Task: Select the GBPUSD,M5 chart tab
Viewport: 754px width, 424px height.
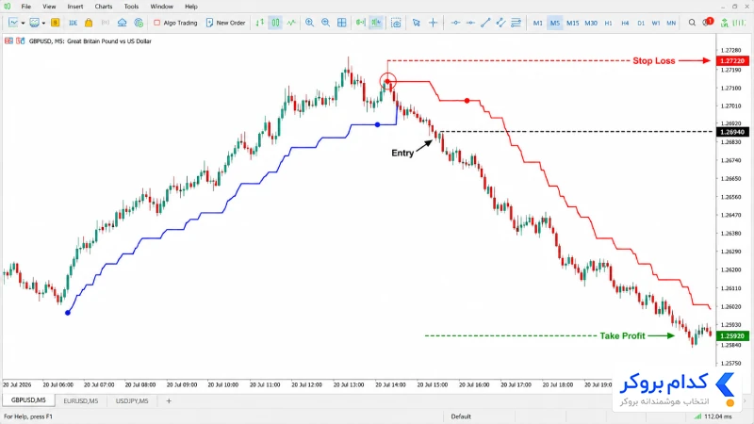Action: (28, 400)
